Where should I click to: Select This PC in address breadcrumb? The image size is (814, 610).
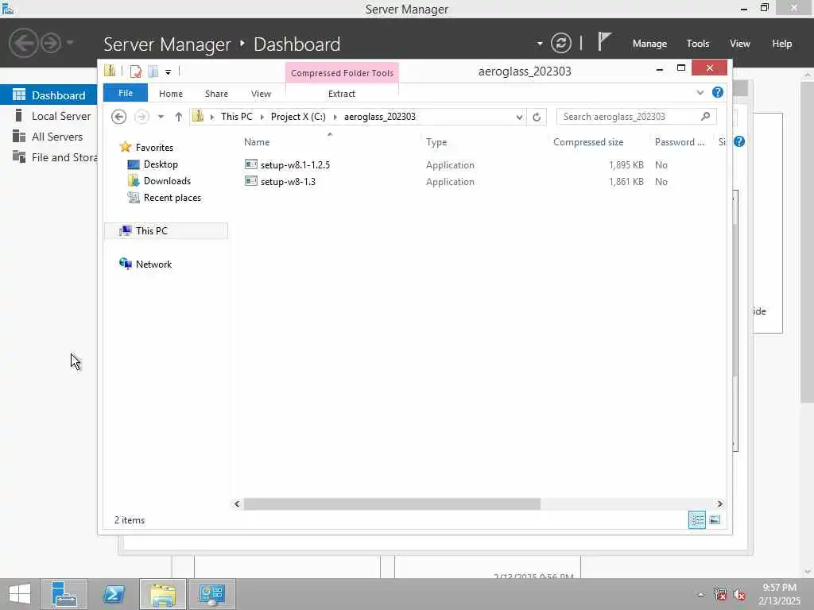(x=237, y=117)
